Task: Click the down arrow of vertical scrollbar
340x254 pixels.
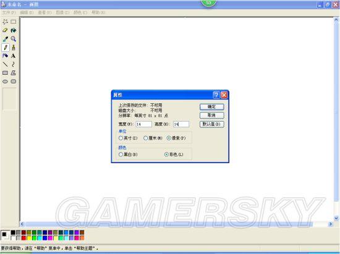Action: tap(336, 218)
